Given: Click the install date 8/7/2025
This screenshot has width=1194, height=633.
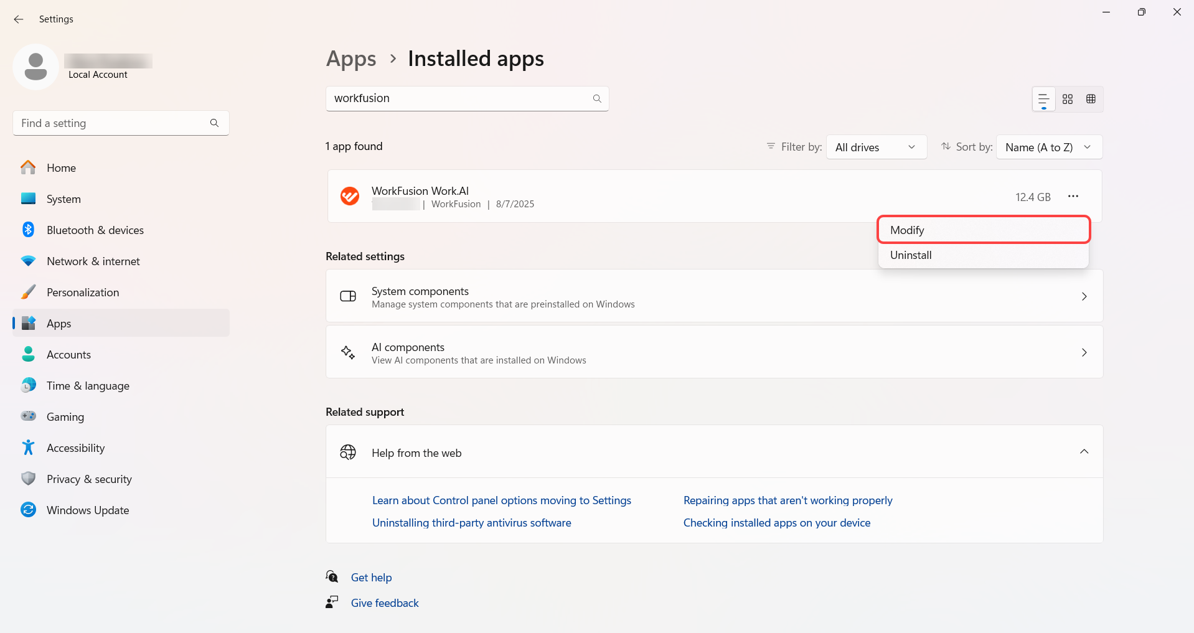Looking at the screenshot, I should [515, 204].
